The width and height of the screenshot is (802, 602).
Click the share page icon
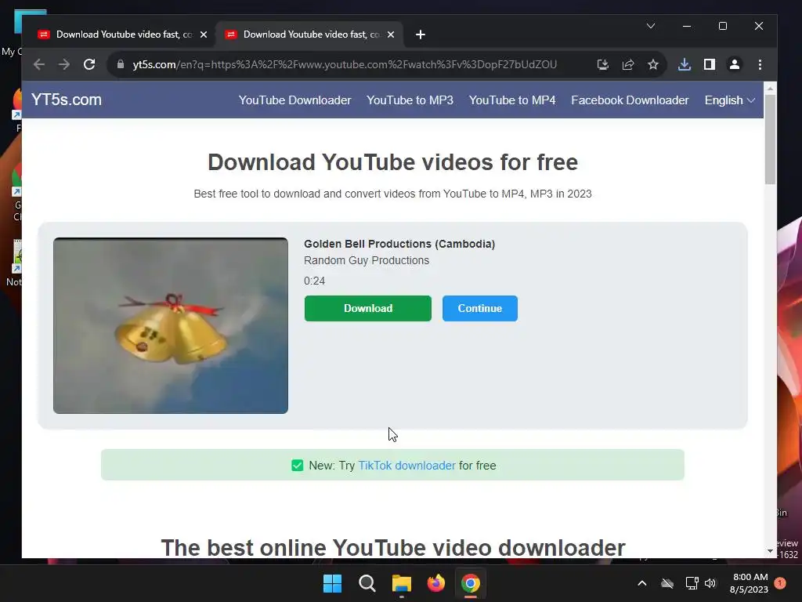coord(628,64)
